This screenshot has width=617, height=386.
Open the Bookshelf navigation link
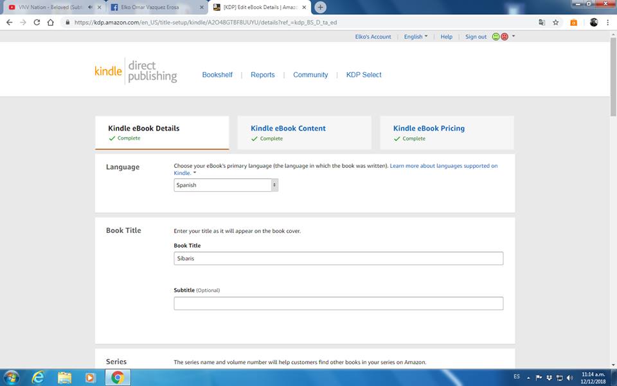point(217,75)
